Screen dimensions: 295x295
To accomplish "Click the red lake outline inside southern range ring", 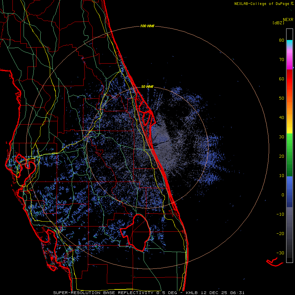I will click(135, 233).
